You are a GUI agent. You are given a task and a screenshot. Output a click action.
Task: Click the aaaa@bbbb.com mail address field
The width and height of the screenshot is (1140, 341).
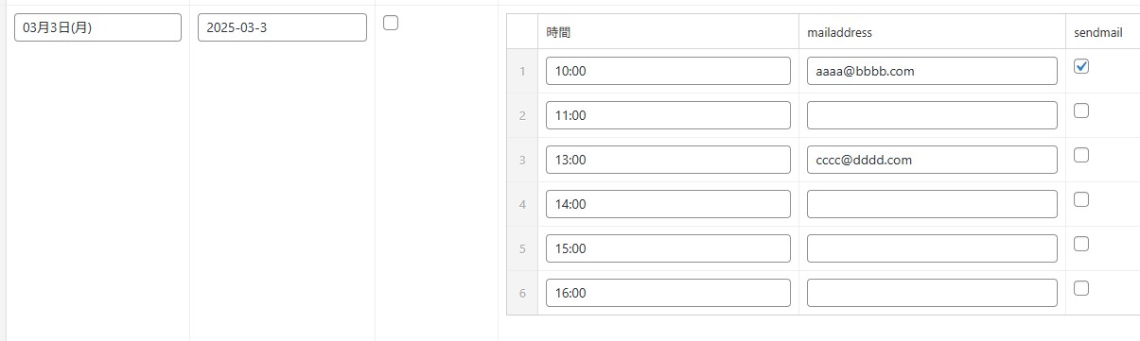932,71
